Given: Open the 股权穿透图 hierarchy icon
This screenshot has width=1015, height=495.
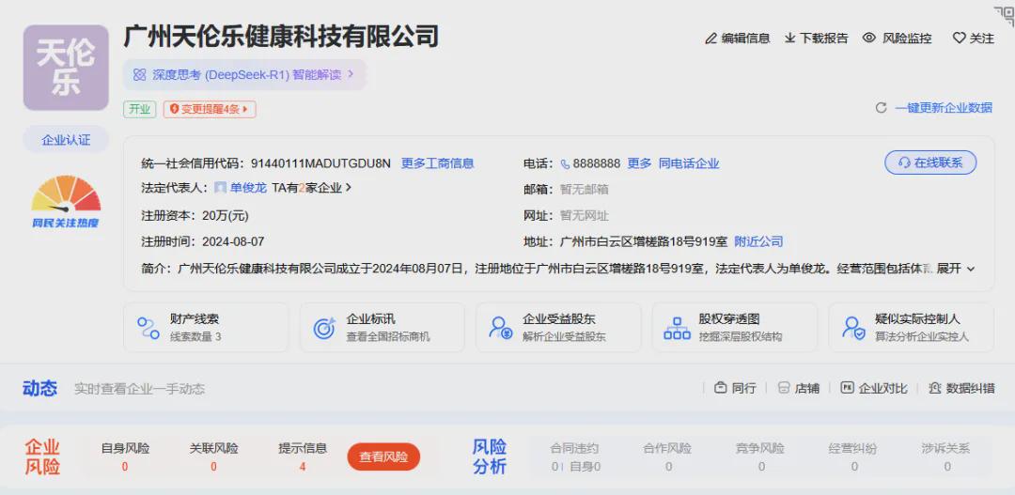Looking at the screenshot, I should coord(677,328).
